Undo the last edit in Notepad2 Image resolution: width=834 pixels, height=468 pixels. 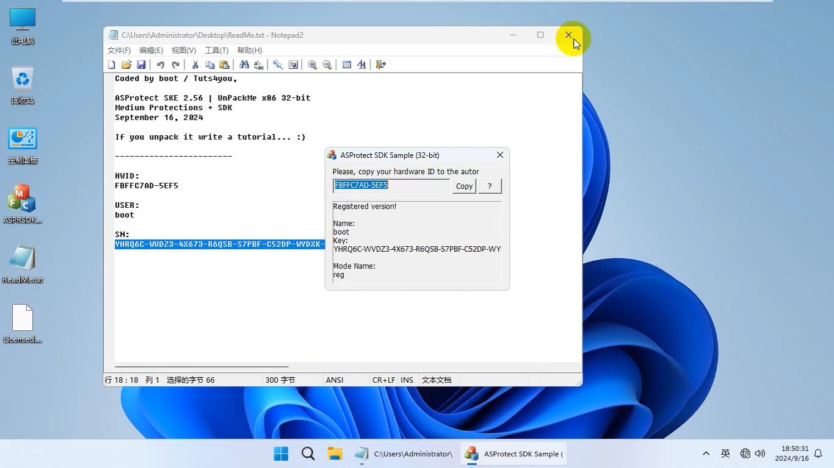[161, 65]
